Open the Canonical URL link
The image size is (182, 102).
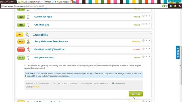pyautogui.click(x=42, y=25)
